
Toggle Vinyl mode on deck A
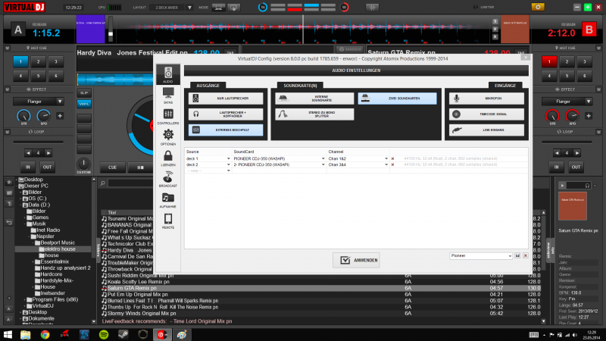coord(84,104)
